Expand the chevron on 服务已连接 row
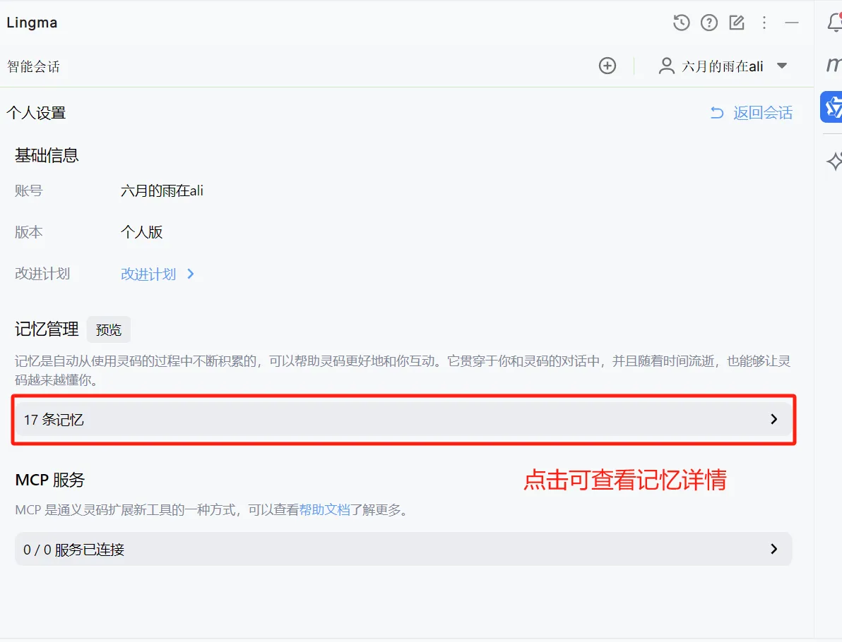This screenshot has width=842, height=642. coord(773,549)
